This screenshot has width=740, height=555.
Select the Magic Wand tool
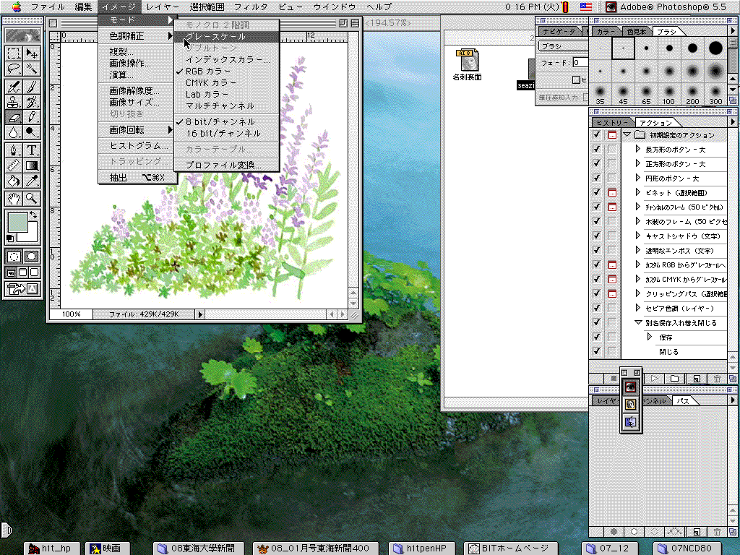32,69
